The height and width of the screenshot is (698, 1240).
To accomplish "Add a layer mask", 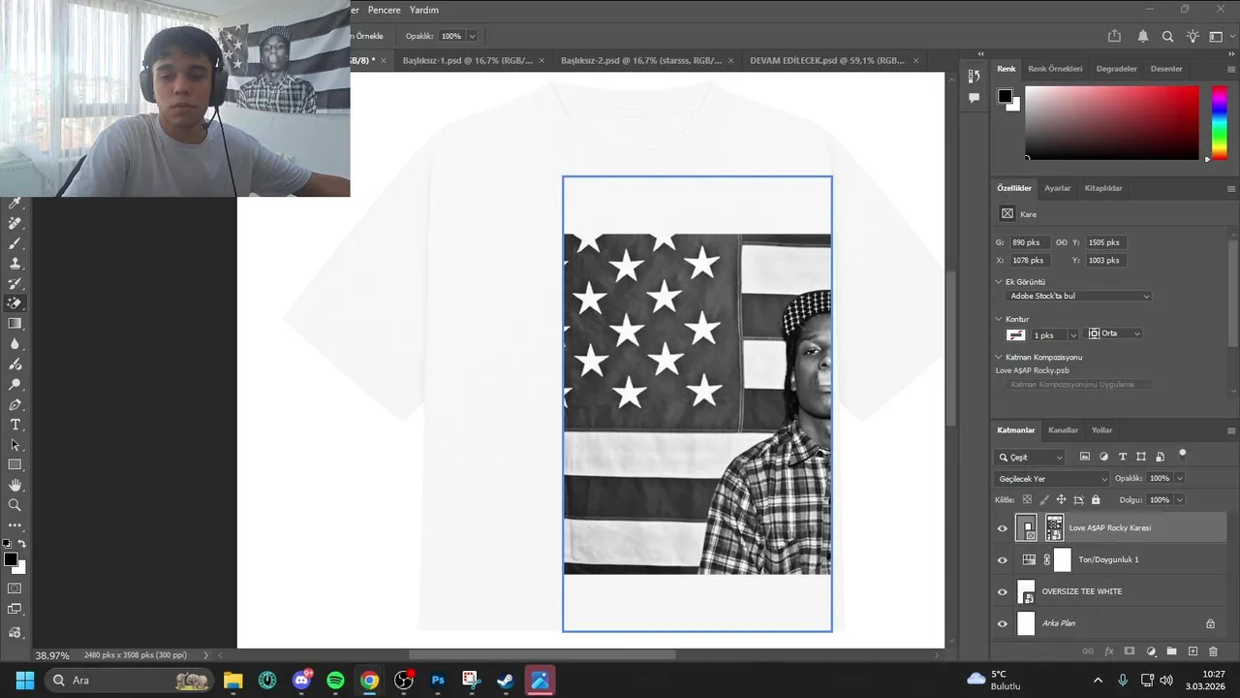I will tap(1130, 651).
